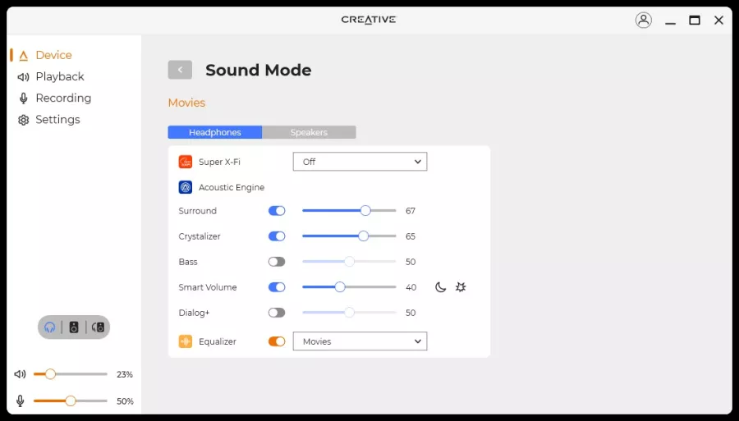Open the Recording section

[63, 98]
